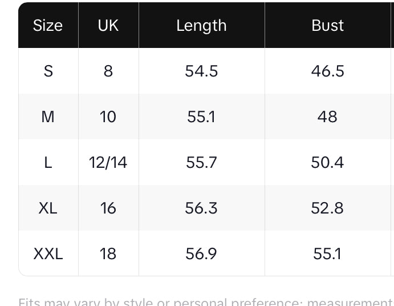Image resolution: width=394 pixels, height=306 pixels.
Task: Select the 55.7 length value
Action: pyautogui.click(x=201, y=163)
